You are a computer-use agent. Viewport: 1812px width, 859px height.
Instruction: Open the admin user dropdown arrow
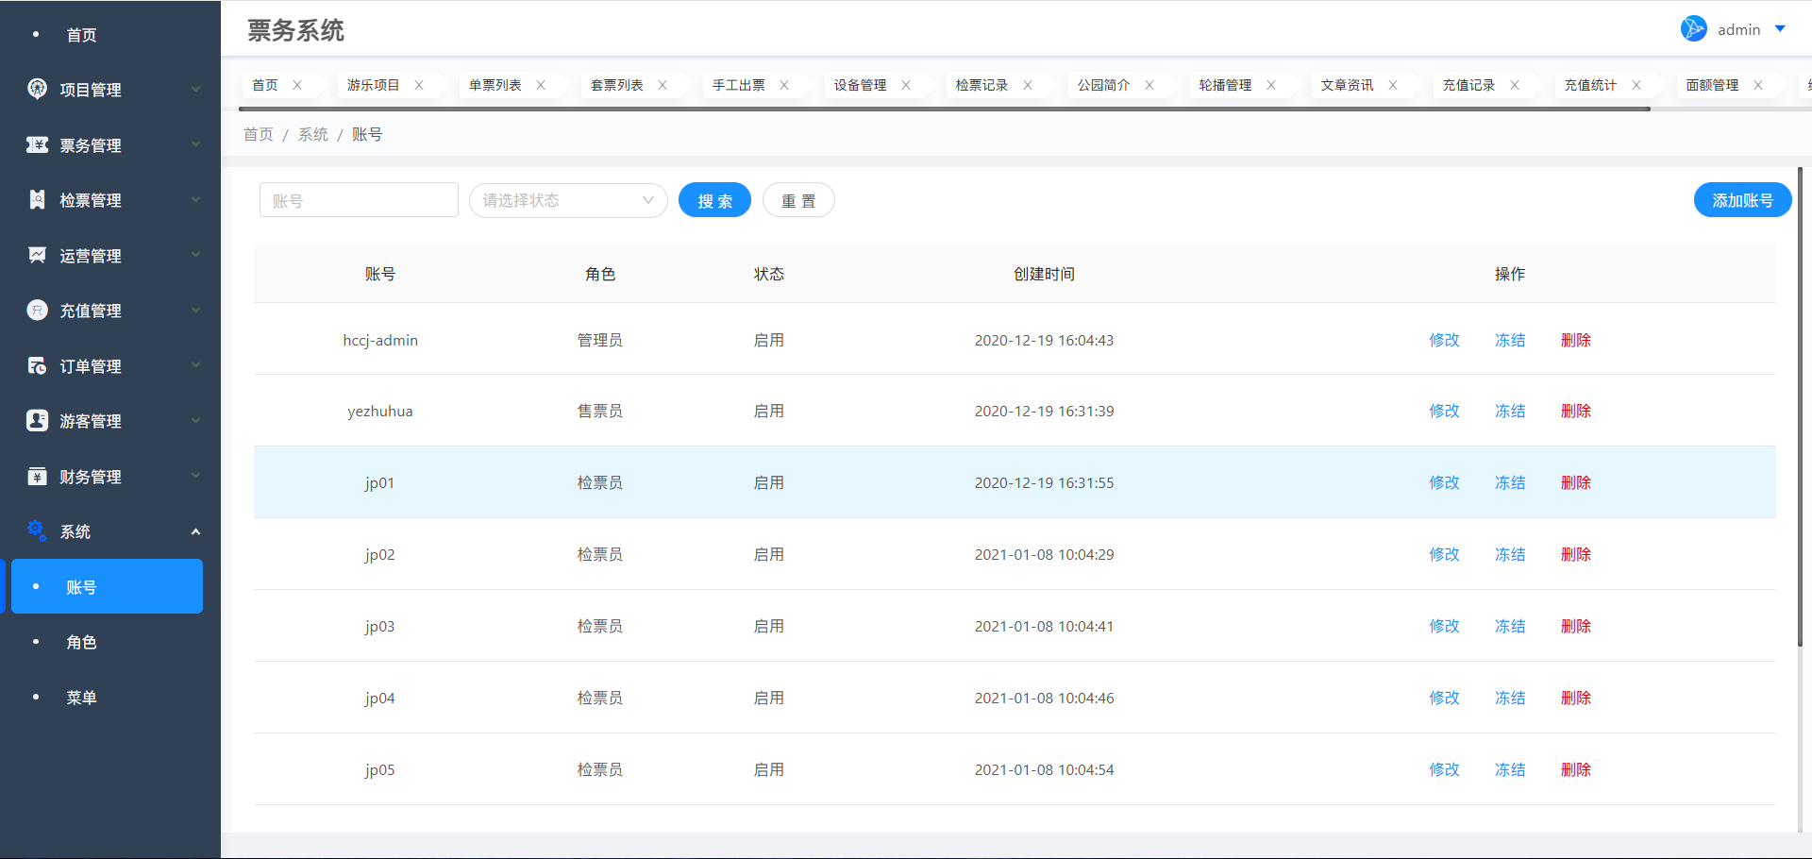[x=1780, y=29]
